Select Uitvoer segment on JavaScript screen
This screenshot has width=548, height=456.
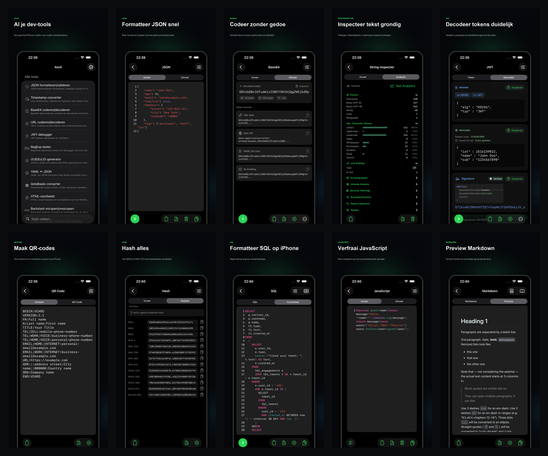[x=399, y=301]
